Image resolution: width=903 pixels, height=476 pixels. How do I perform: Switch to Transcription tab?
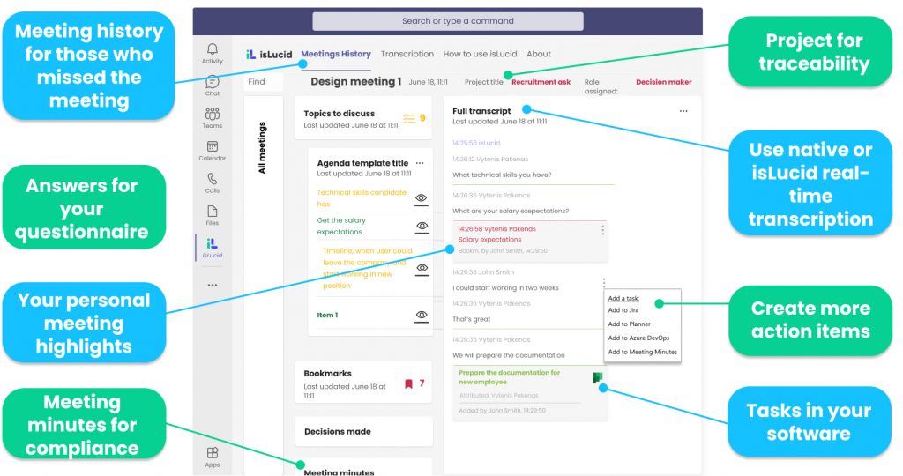coord(407,54)
